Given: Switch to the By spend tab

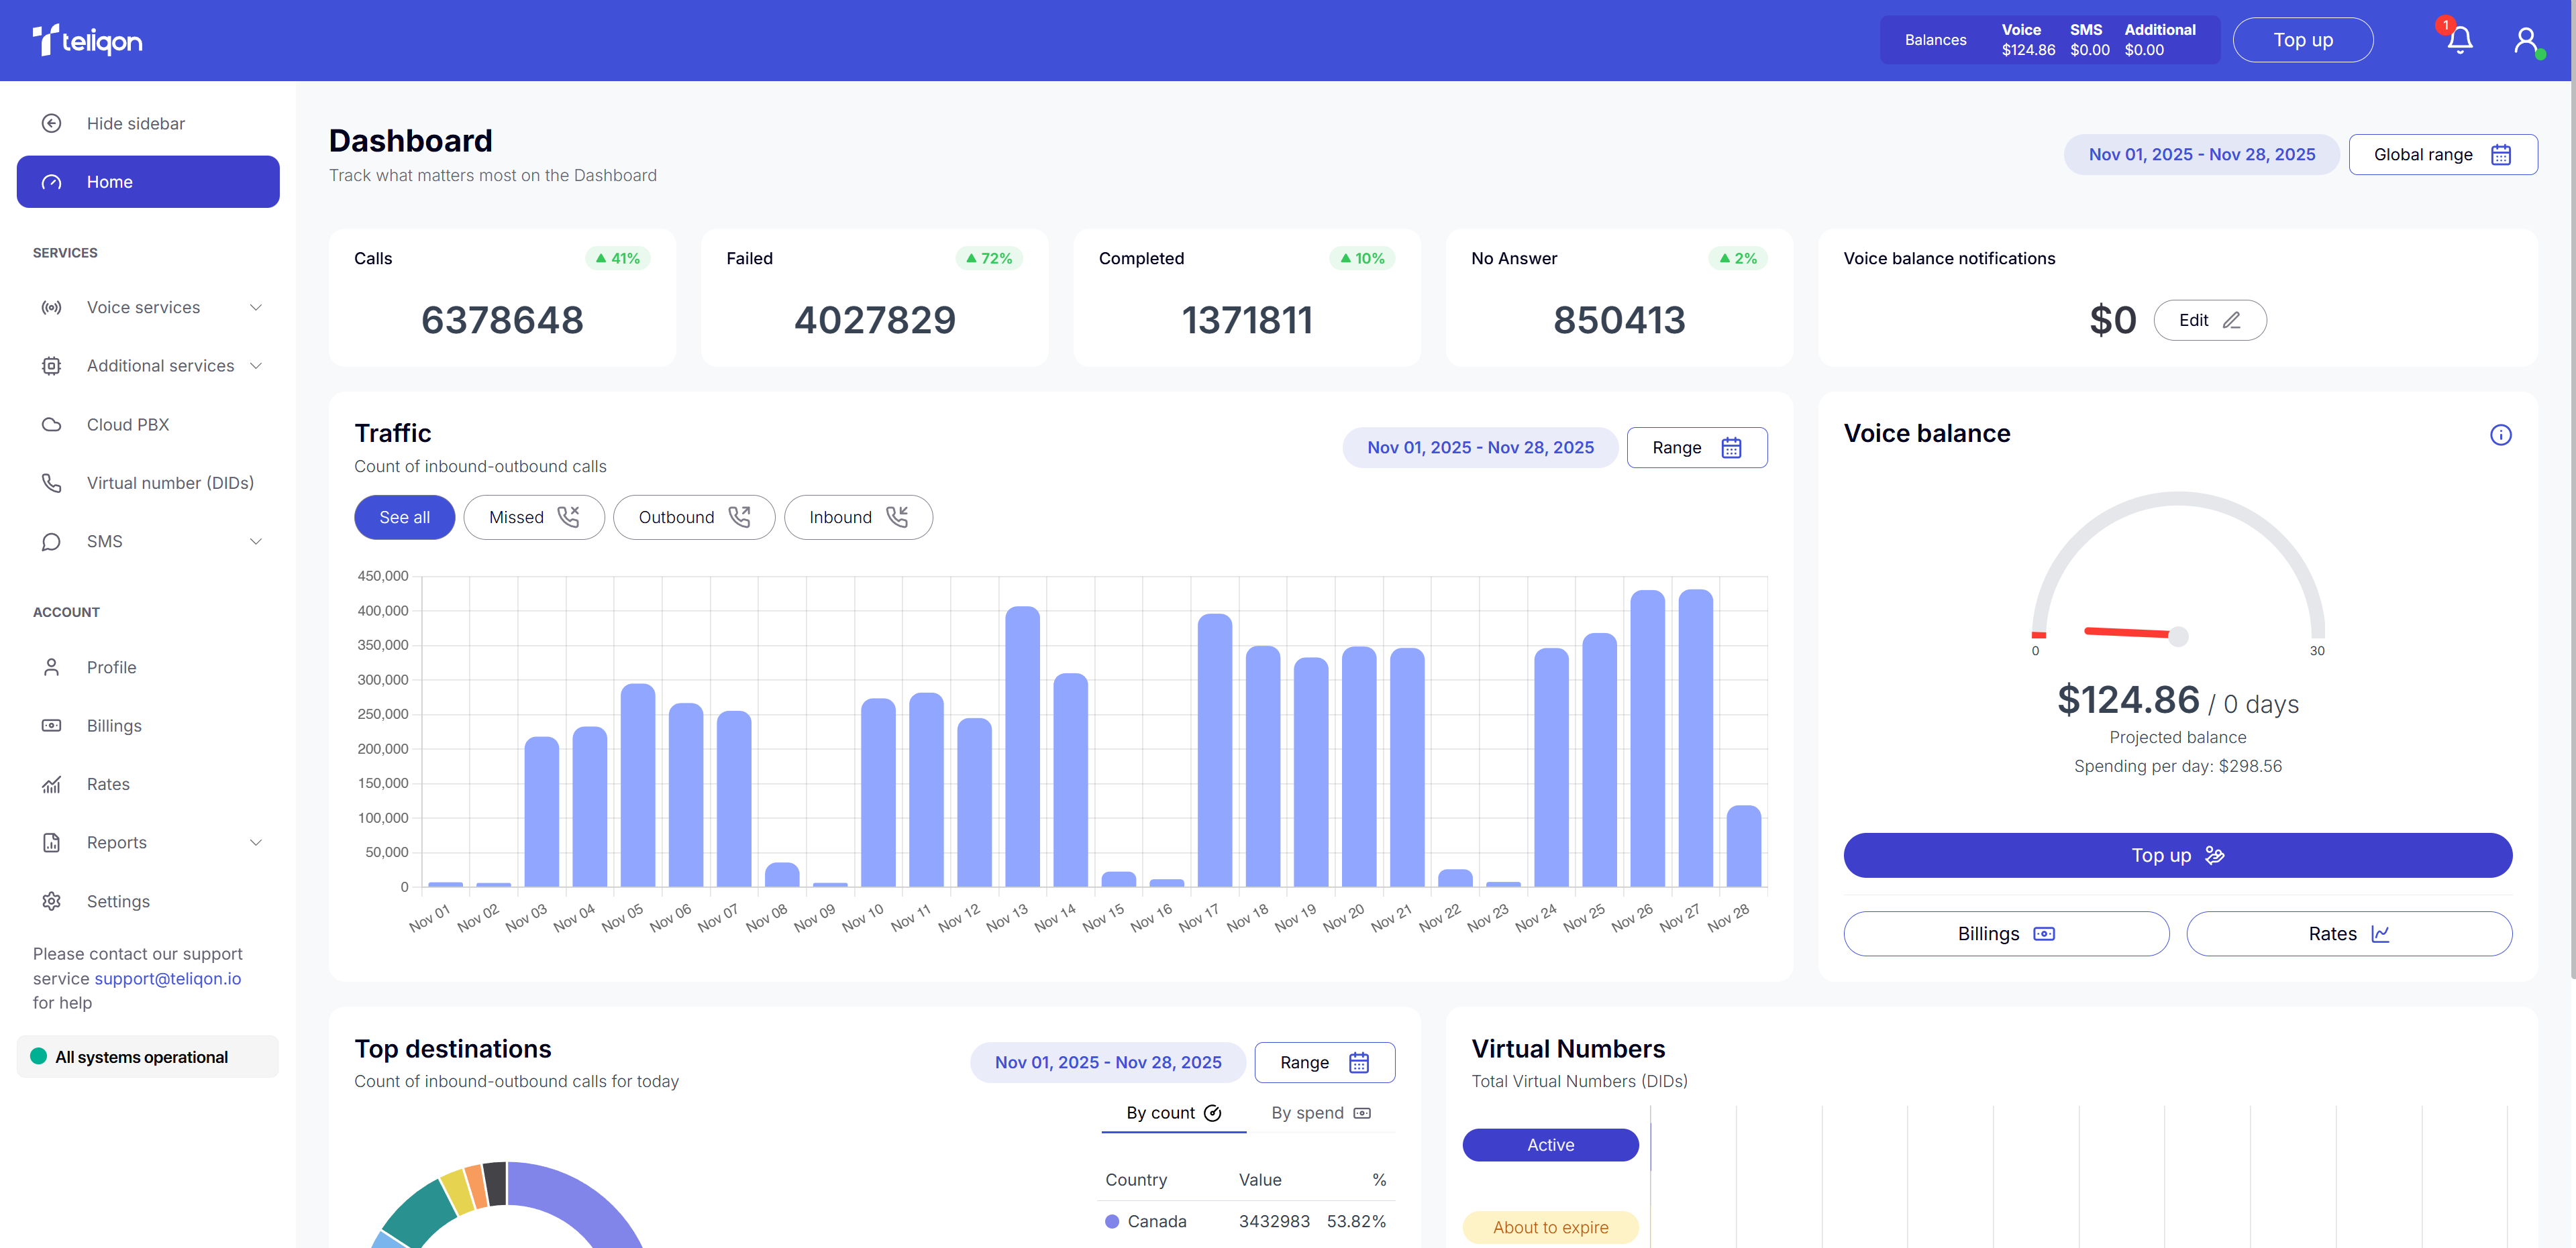Looking at the screenshot, I should point(1320,1113).
